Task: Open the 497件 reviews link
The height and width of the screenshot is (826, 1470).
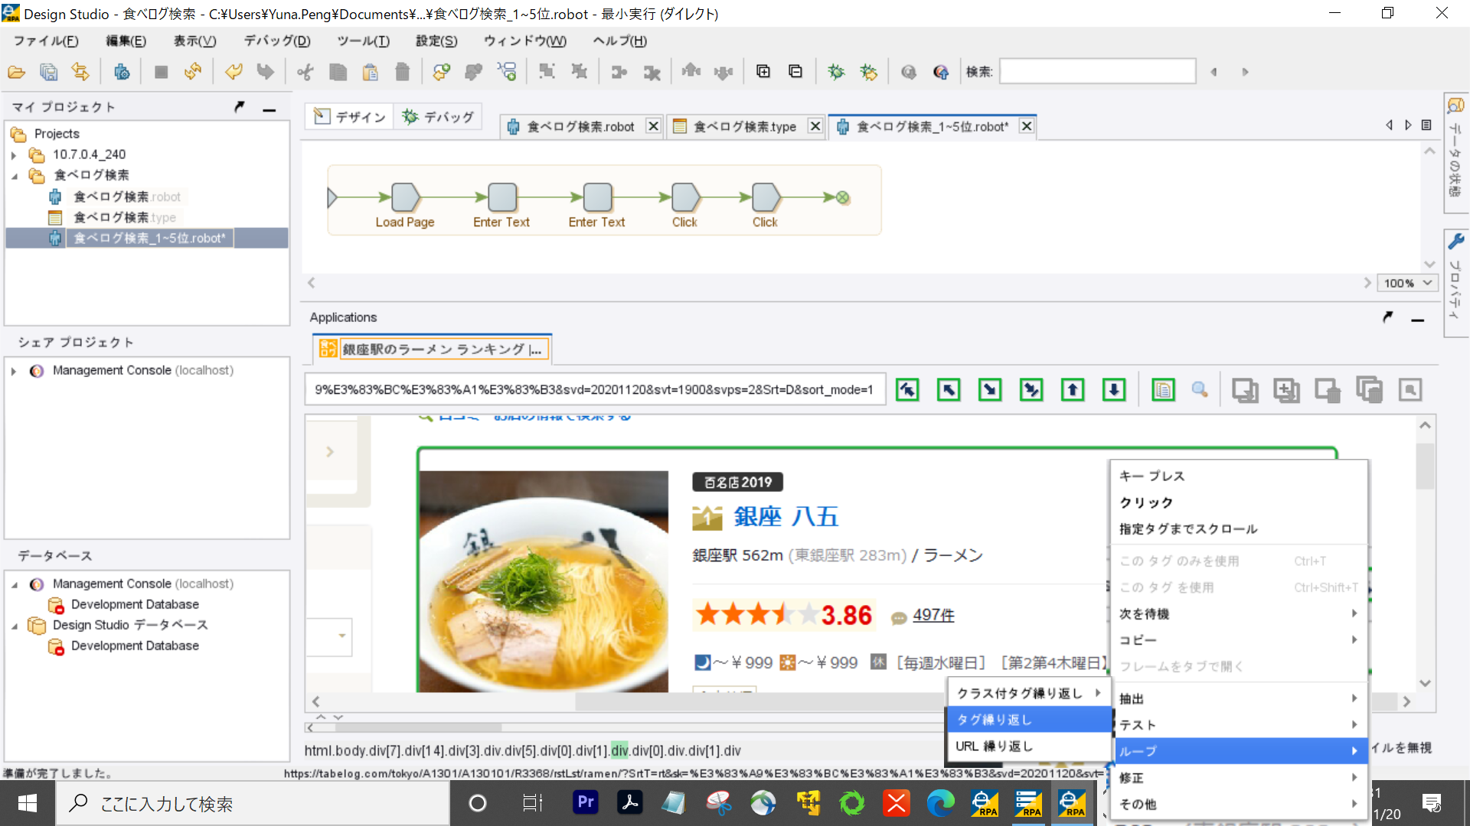Action: [933, 615]
